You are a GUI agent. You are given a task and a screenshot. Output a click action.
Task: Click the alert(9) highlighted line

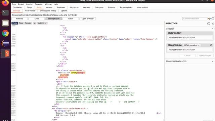(64, 75)
